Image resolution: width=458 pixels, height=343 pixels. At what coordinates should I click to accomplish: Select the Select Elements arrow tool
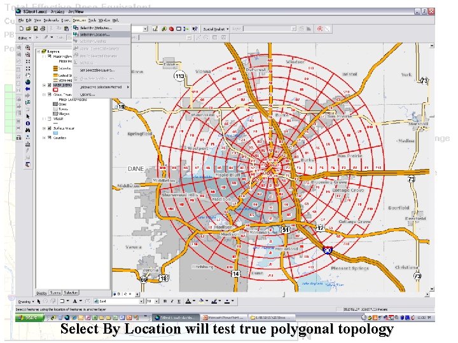pyautogui.click(x=28, y=116)
